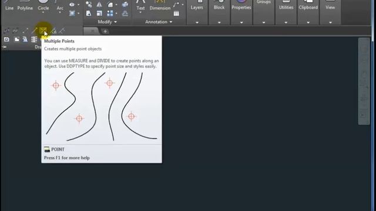Viewport: 376px width, 211px height.
Task: Select the current drawing file tab
Action: pyautogui.click(x=92, y=31)
